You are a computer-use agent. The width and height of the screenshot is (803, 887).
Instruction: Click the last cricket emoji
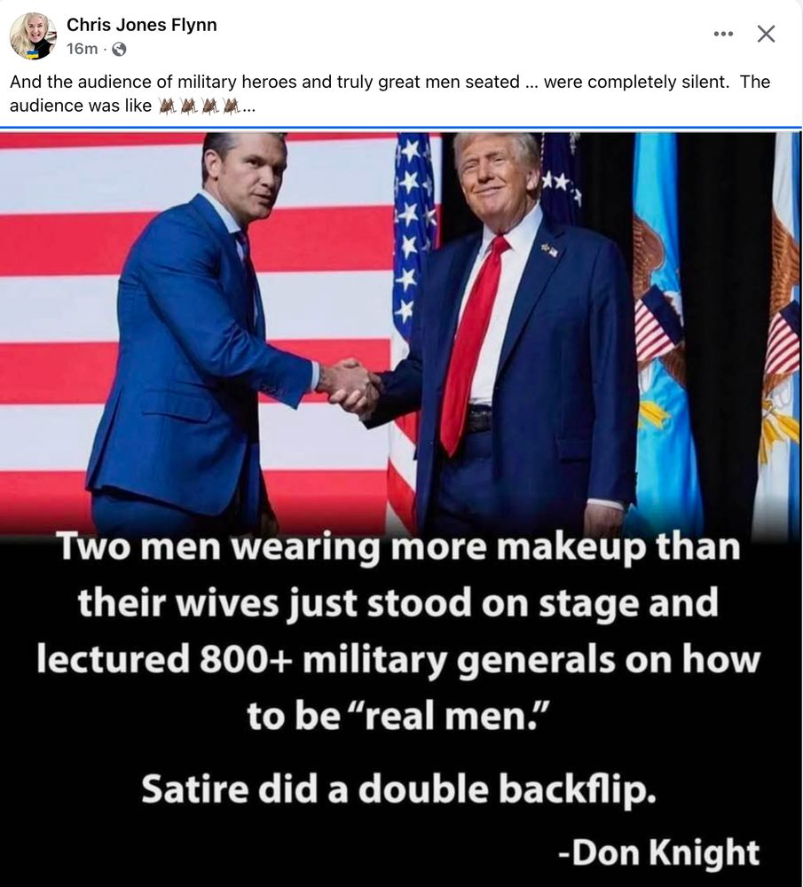pyautogui.click(x=232, y=106)
